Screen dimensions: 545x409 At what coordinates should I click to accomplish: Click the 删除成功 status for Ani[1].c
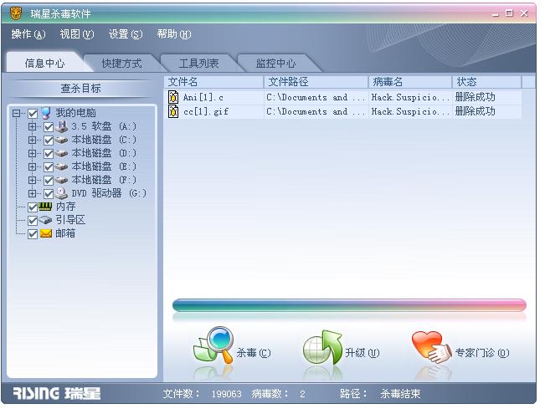476,97
